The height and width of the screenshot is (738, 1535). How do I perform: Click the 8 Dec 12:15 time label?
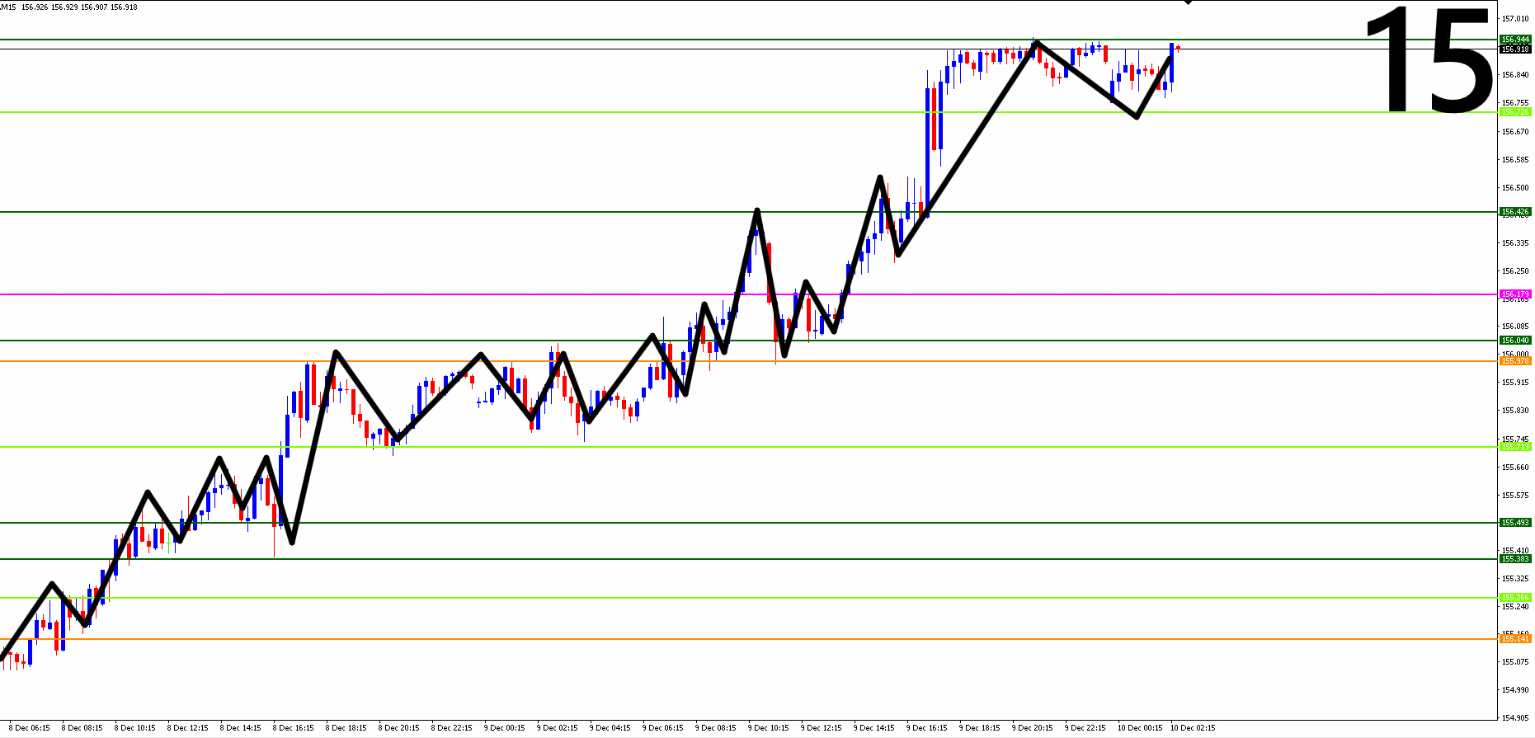188,728
